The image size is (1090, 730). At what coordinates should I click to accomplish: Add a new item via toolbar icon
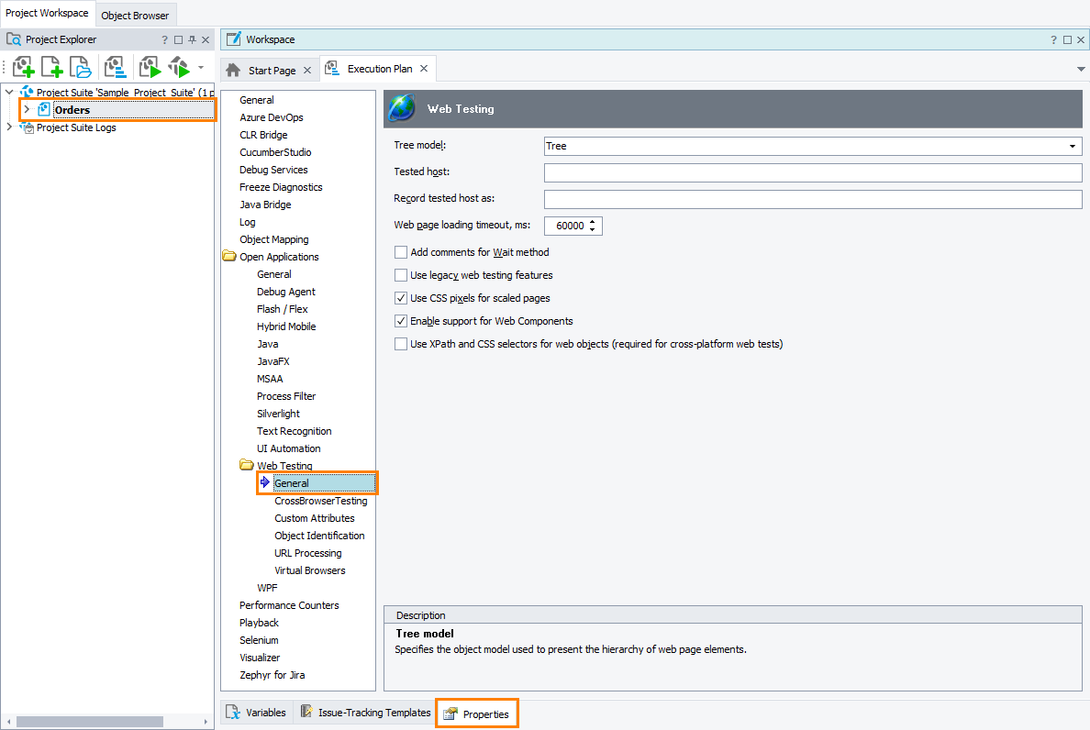(51, 66)
